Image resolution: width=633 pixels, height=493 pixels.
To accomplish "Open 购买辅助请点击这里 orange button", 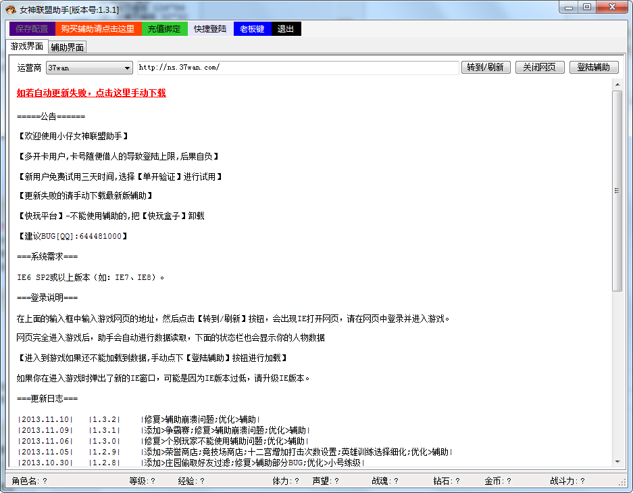I will pyautogui.click(x=98, y=28).
